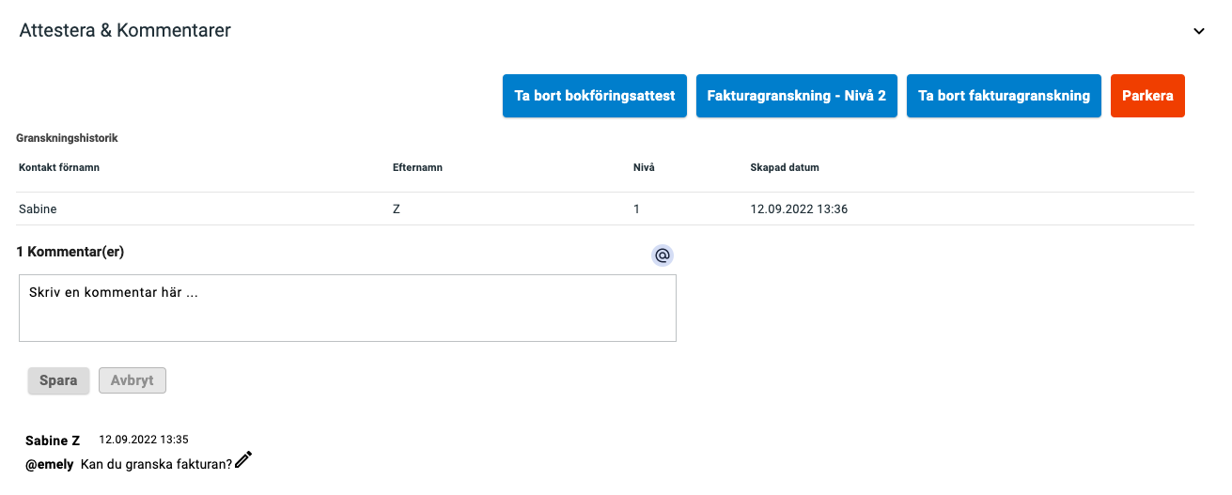Click the Attestera & Kommentarer heading

(125, 31)
